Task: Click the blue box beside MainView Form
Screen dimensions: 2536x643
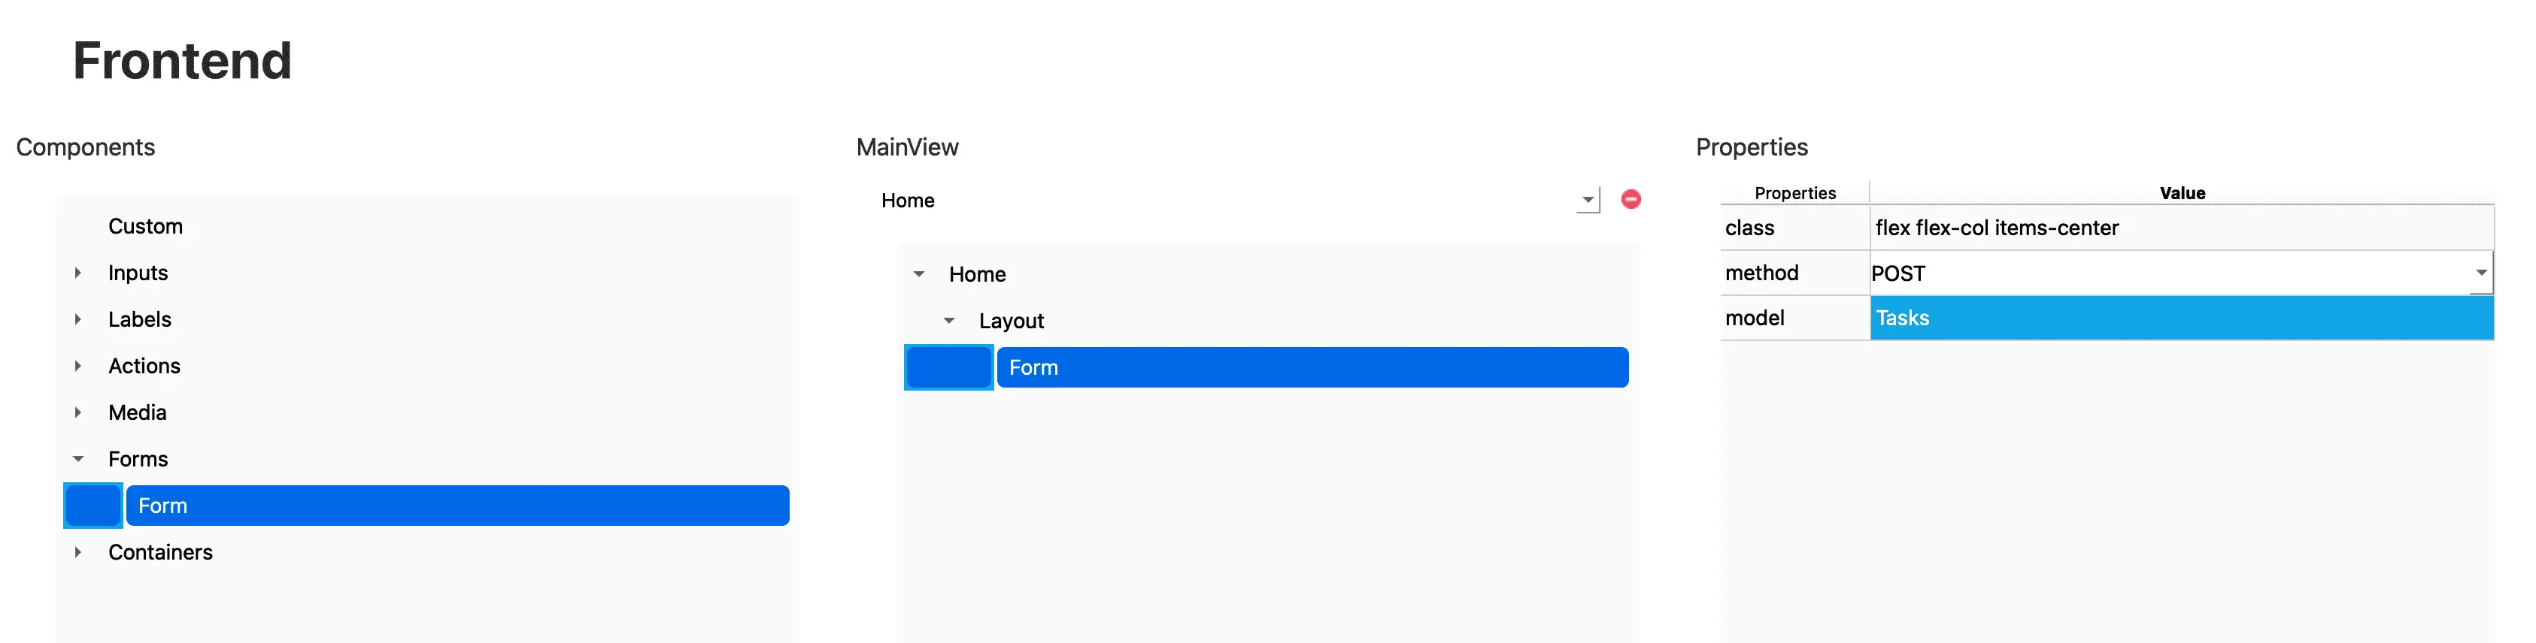Action: [x=949, y=368]
